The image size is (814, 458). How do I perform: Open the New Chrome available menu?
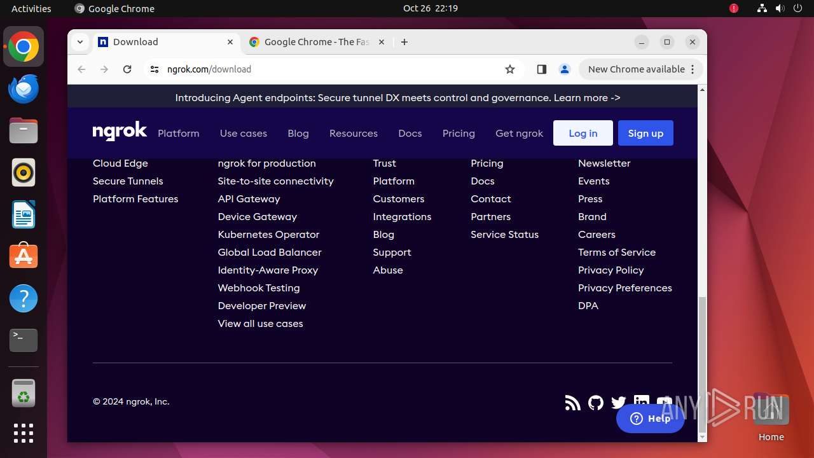(641, 69)
